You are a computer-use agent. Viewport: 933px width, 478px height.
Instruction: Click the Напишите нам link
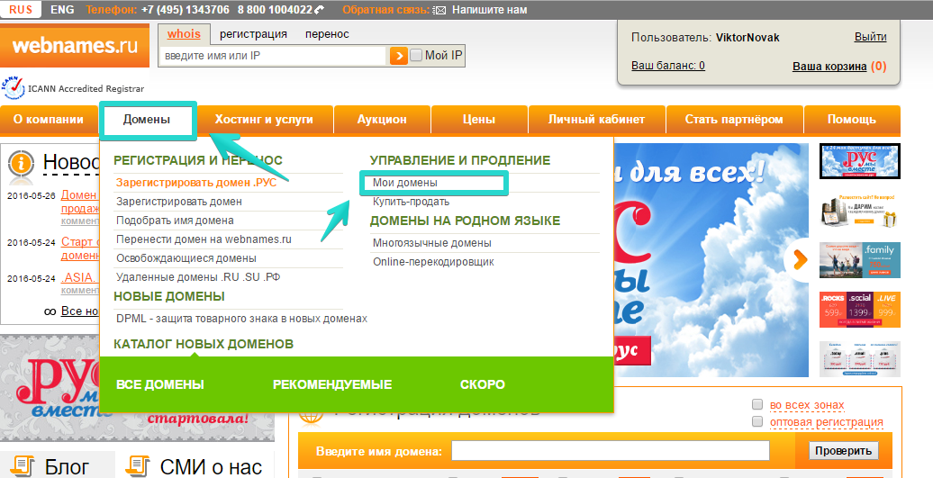point(490,10)
